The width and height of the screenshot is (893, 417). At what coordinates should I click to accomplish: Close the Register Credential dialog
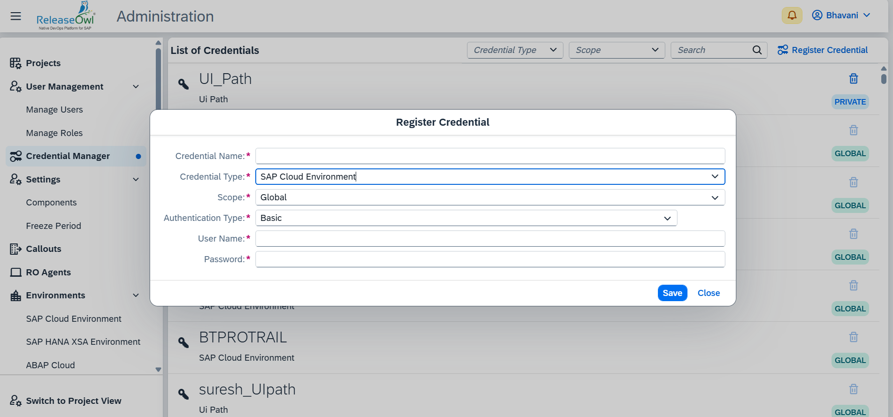(x=709, y=293)
